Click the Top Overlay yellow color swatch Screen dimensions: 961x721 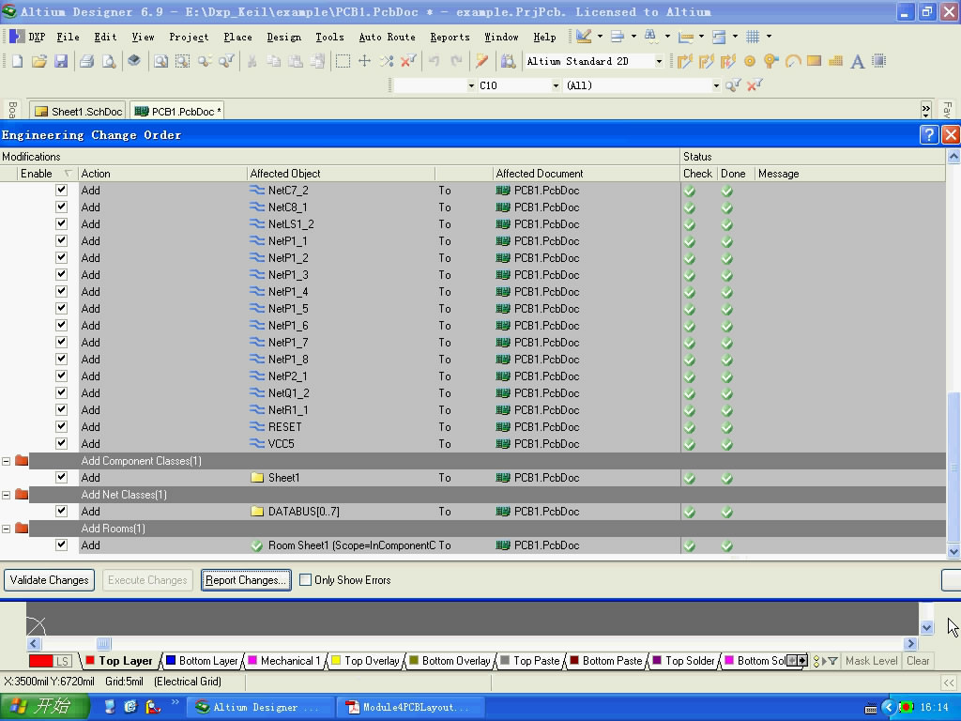pyautogui.click(x=336, y=660)
